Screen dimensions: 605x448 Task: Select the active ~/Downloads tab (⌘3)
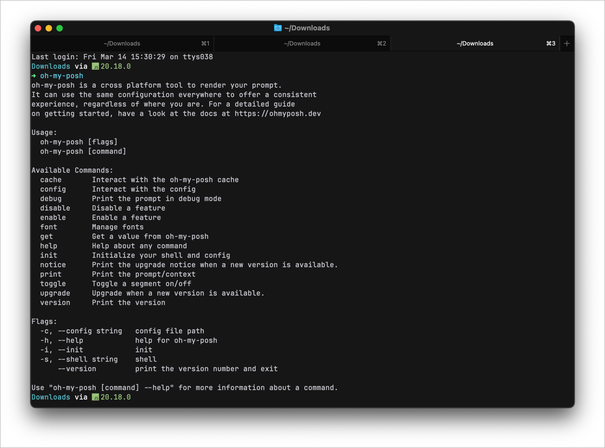(475, 44)
